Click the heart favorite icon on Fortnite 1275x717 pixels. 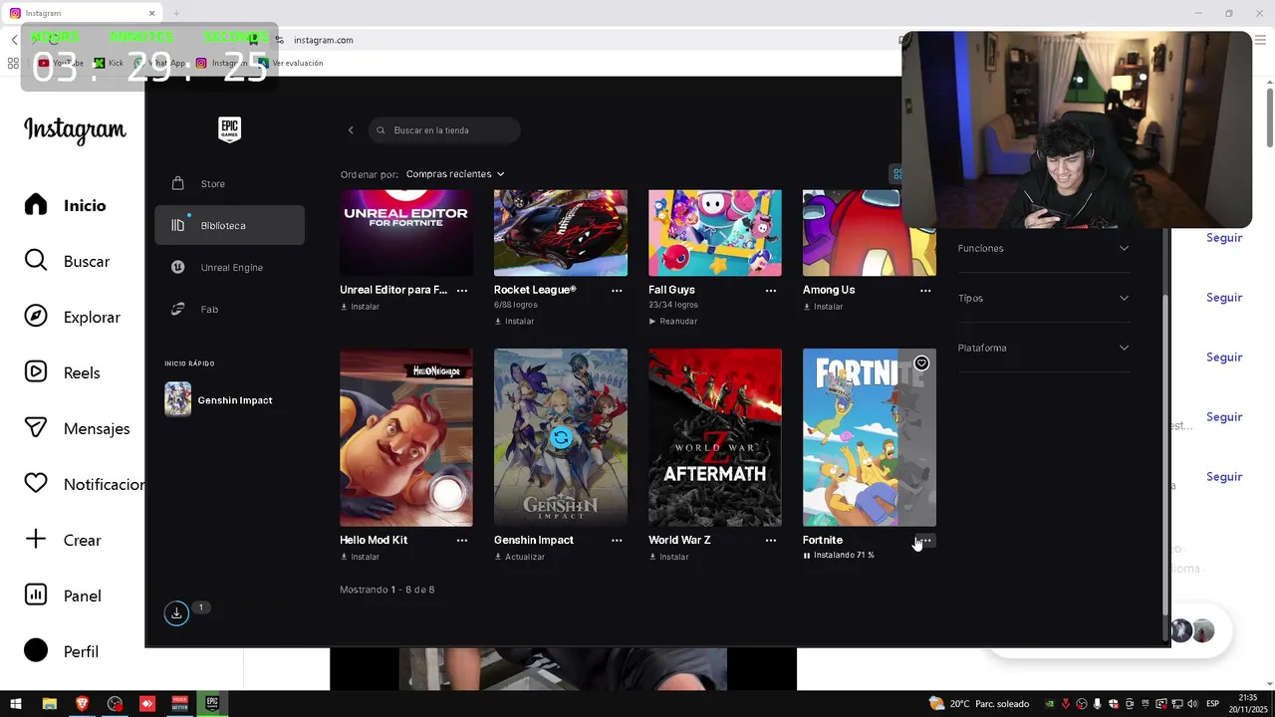tap(921, 363)
